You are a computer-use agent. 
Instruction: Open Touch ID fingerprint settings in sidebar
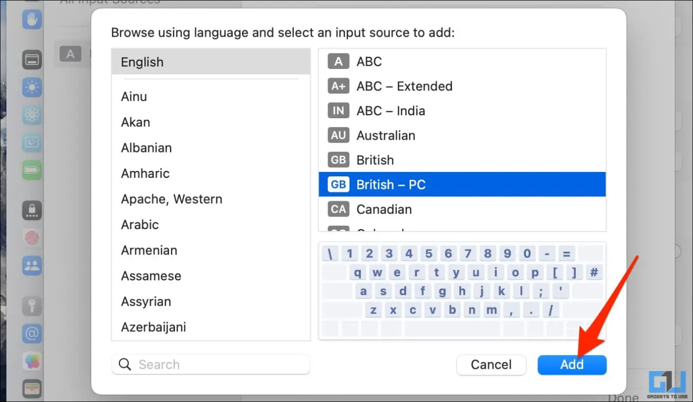click(x=32, y=238)
